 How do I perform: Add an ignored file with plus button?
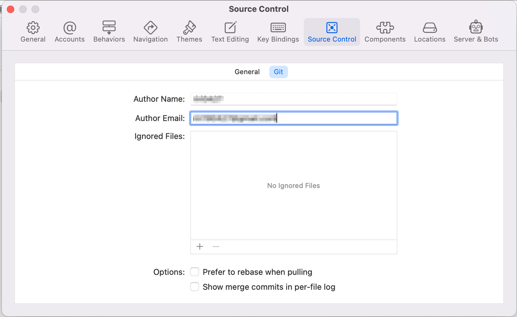(x=199, y=247)
